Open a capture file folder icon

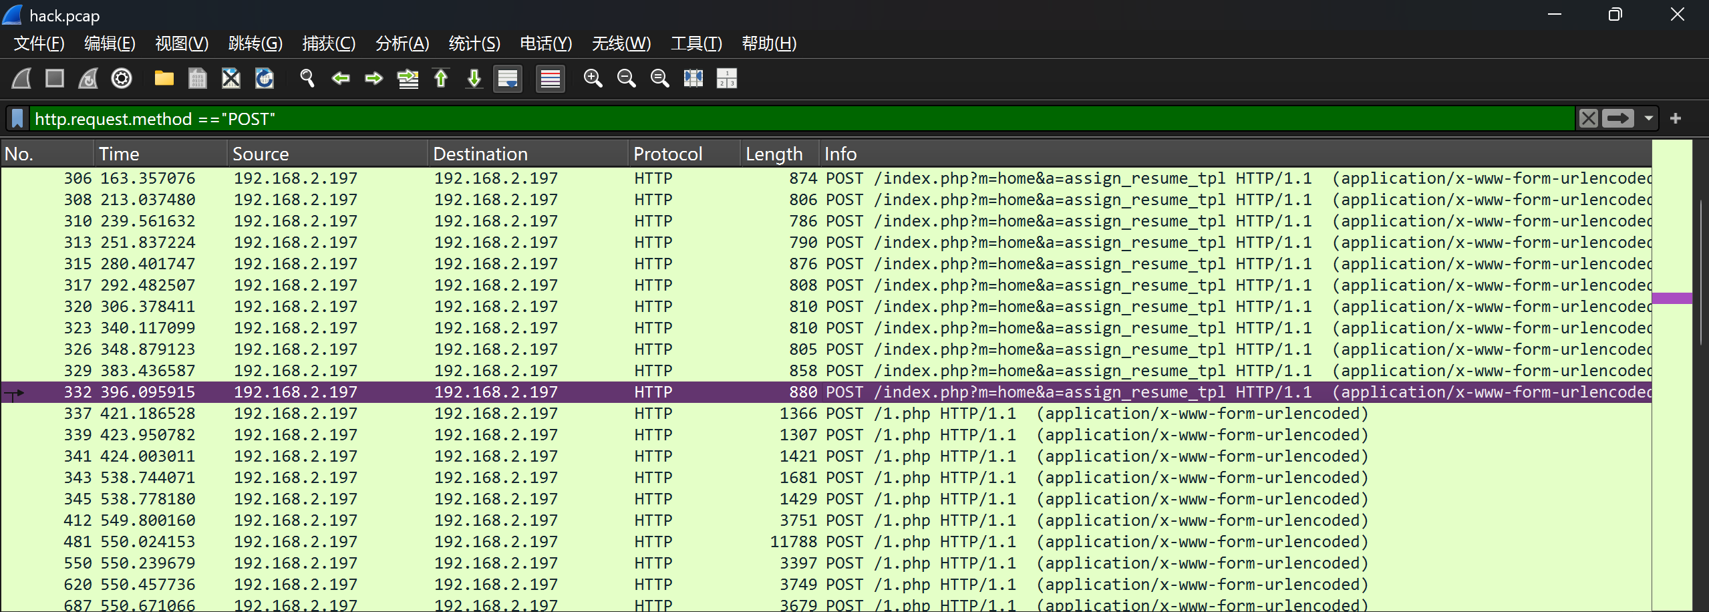[164, 79]
